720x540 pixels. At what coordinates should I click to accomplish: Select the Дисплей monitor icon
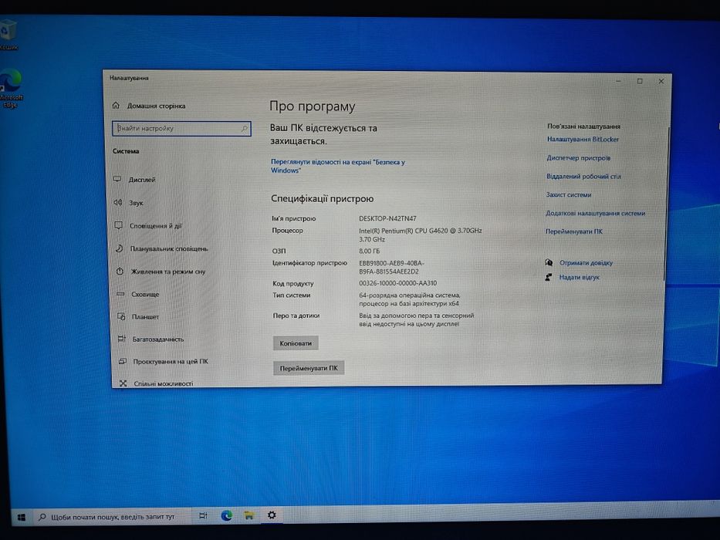[117, 179]
